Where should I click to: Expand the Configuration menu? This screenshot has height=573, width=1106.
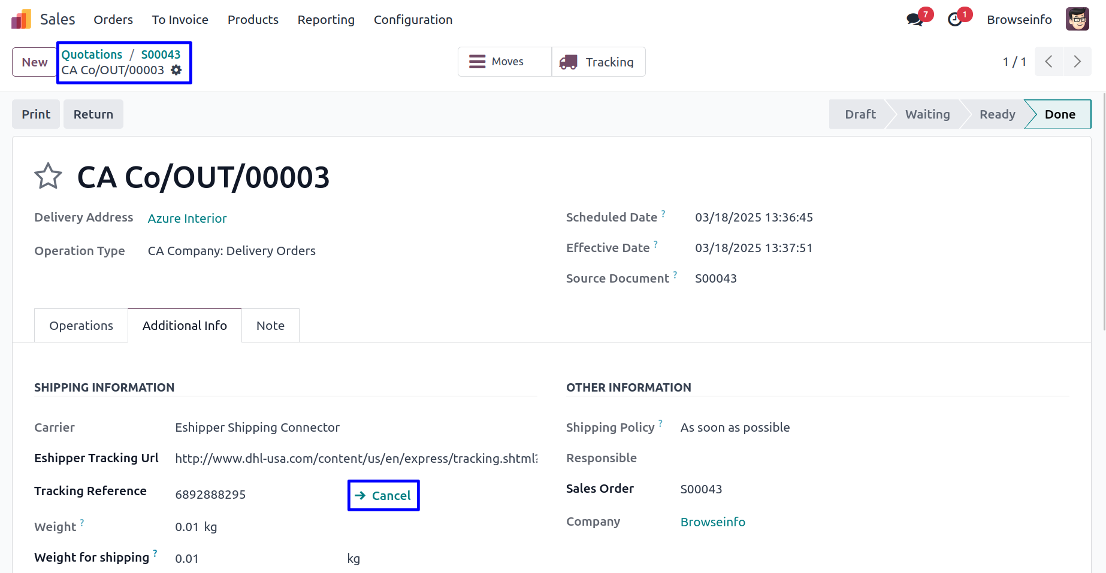pyautogui.click(x=413, y=20)
